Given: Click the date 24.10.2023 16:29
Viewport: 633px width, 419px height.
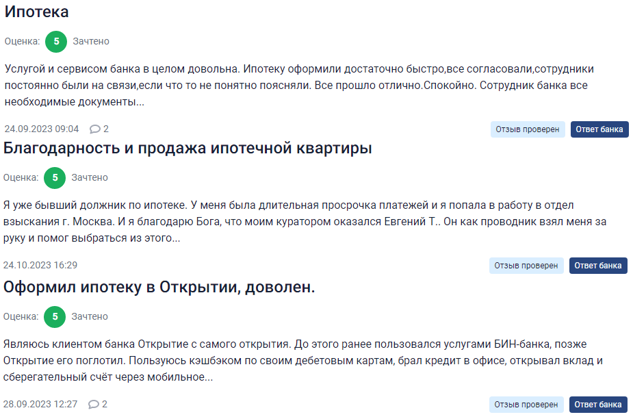Looking at the screenshot, I should pyautogui.click(x=40, y=266).
